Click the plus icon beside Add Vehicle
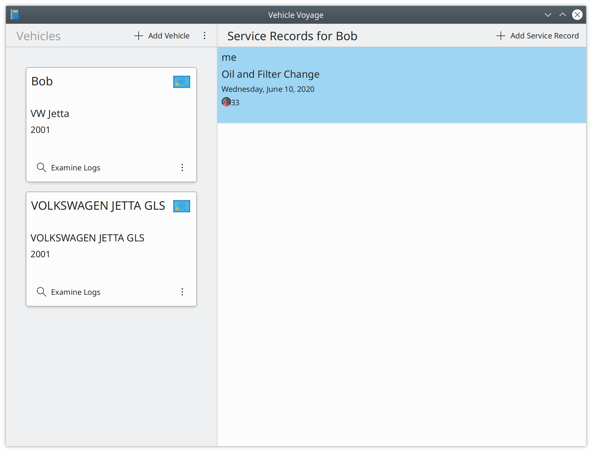This screenshot has height=452, width=592. (138, 36)
